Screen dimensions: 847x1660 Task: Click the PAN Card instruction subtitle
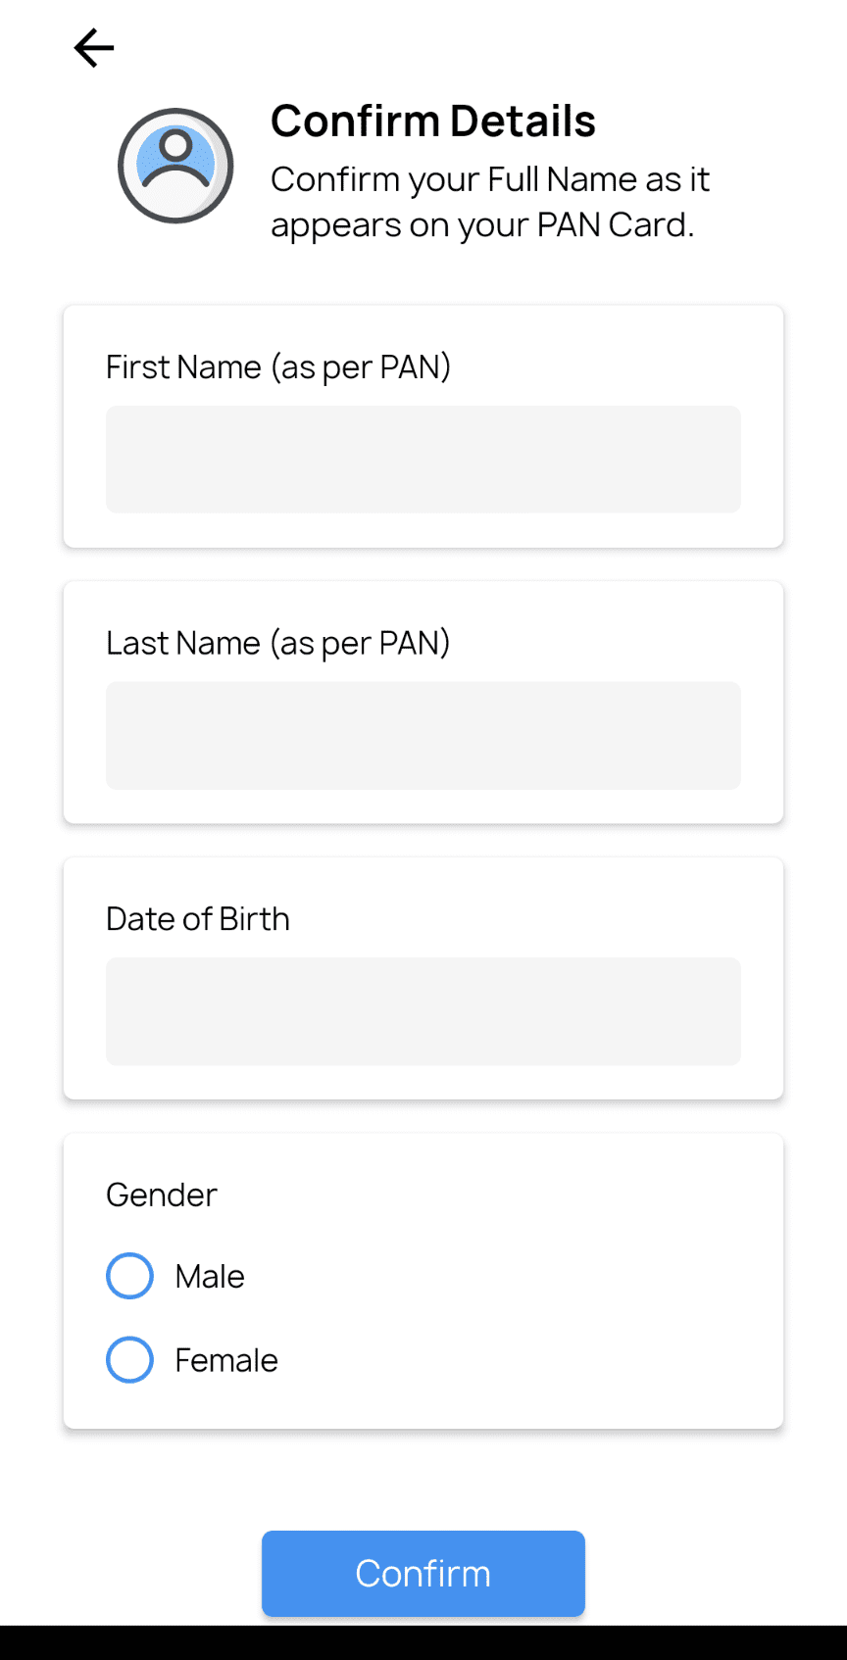[490, 202]
